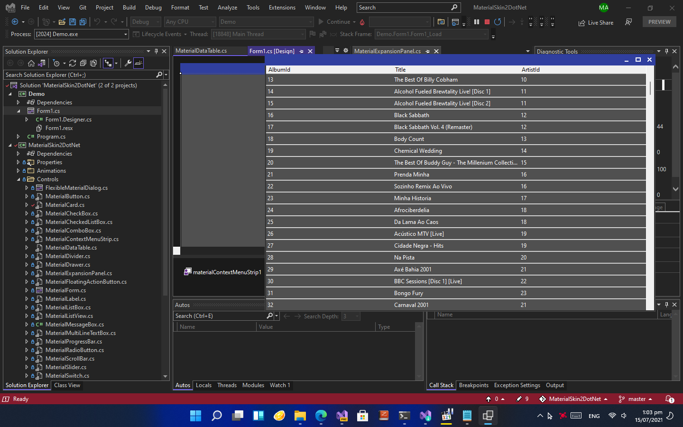Open the Any CPU platform dropdown
This screenshot has width=683, height=427.
tap(190, 21)
